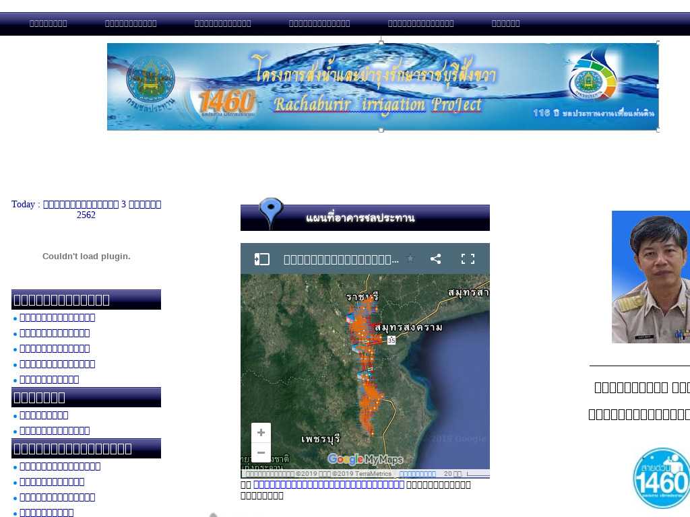Click the 'Couldn't load plugin.' message
Image resolution: width=690 pixels, height=517 pixels.
click(x=86, y=256)
